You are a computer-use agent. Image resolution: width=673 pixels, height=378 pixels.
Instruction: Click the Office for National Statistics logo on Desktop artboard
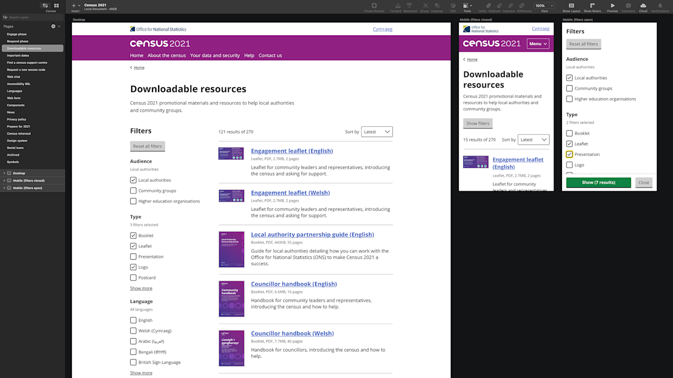pos(158,29)
